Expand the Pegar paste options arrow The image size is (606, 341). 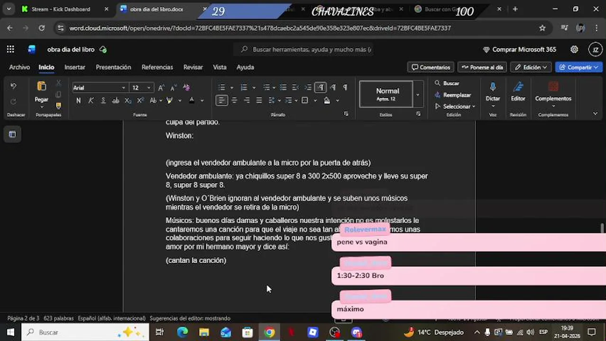[41, 107]
